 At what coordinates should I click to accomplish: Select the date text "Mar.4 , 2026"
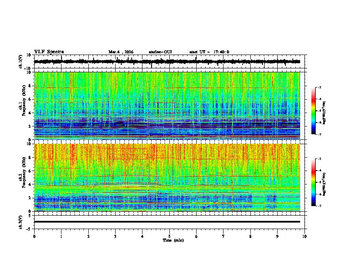pos(121,52)
